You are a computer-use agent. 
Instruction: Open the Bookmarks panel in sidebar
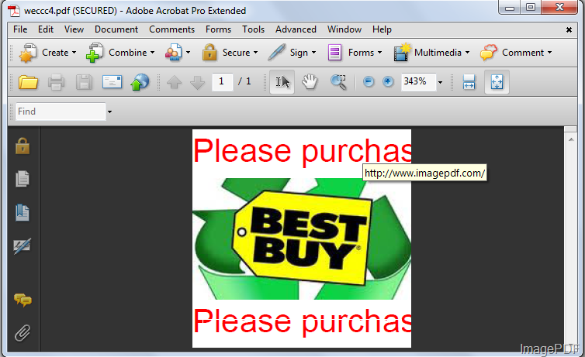[22, 212]
